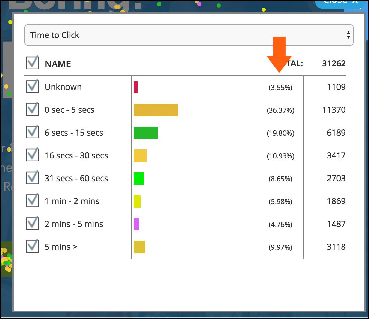369x319 pixels.
Task: Click the dropdown arrows beside Time to Click
Action: pyautogui.click(x=348, y=35)
